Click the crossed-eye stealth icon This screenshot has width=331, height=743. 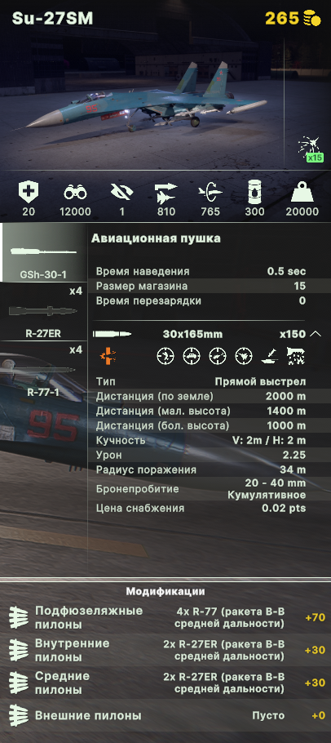click(x=121, y=193)
